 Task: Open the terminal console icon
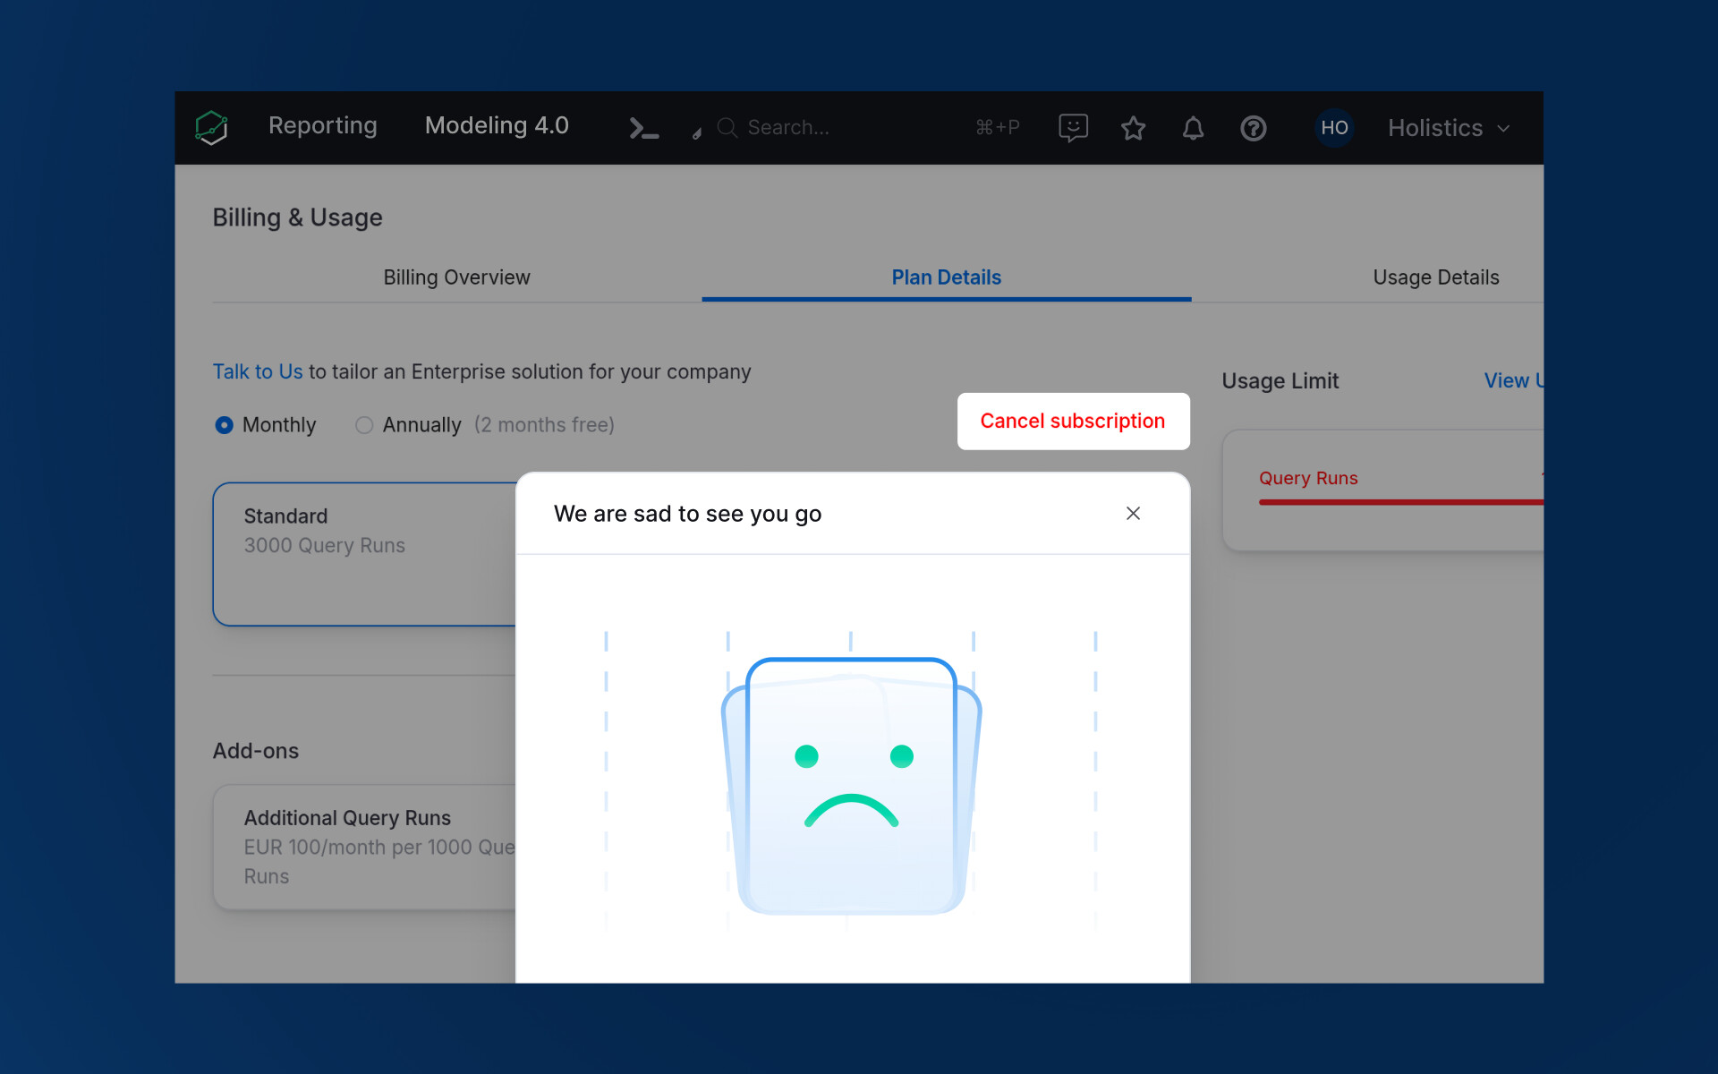(643, 128)
